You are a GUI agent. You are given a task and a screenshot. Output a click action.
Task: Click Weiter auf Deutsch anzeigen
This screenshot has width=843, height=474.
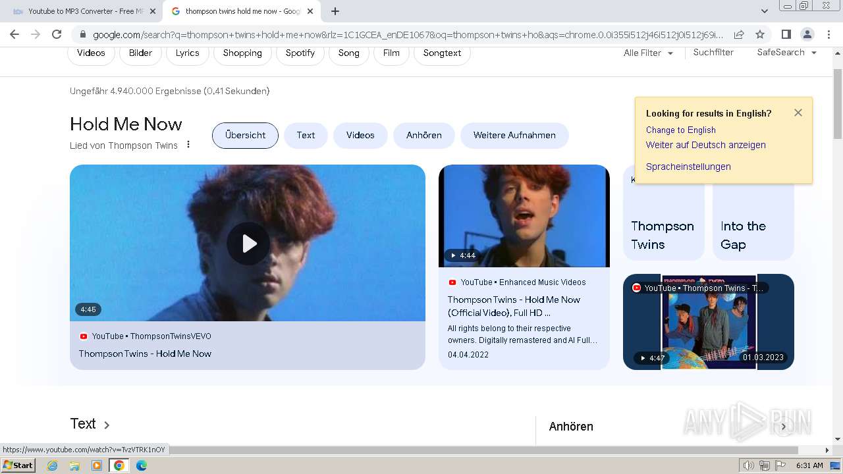click(x=706, y=145)
